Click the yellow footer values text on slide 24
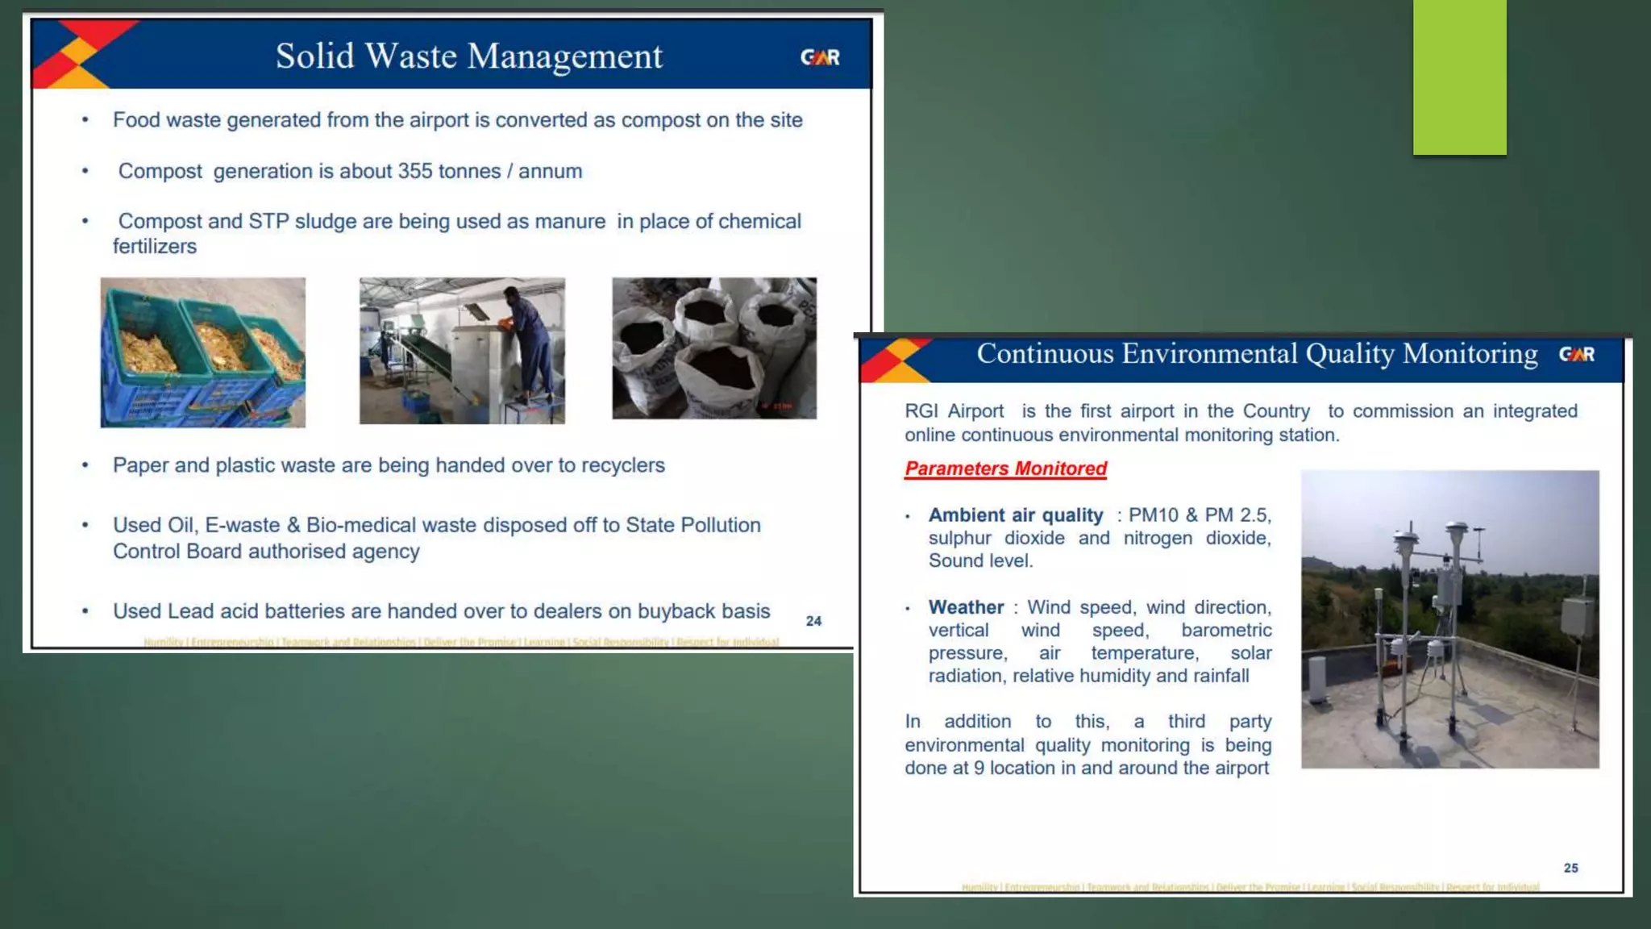1651x929 pixels. (461, 642)
